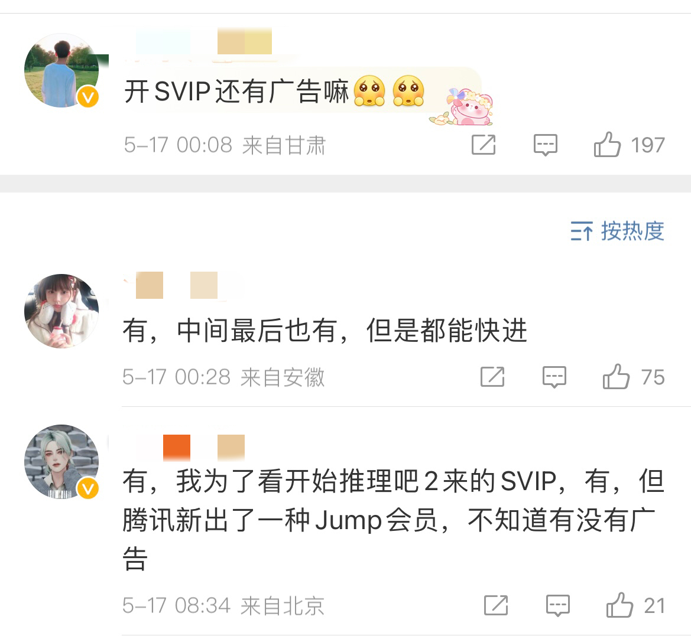Open the 开SVIP还有广告嘛 comment text

(x=236, y=92)
